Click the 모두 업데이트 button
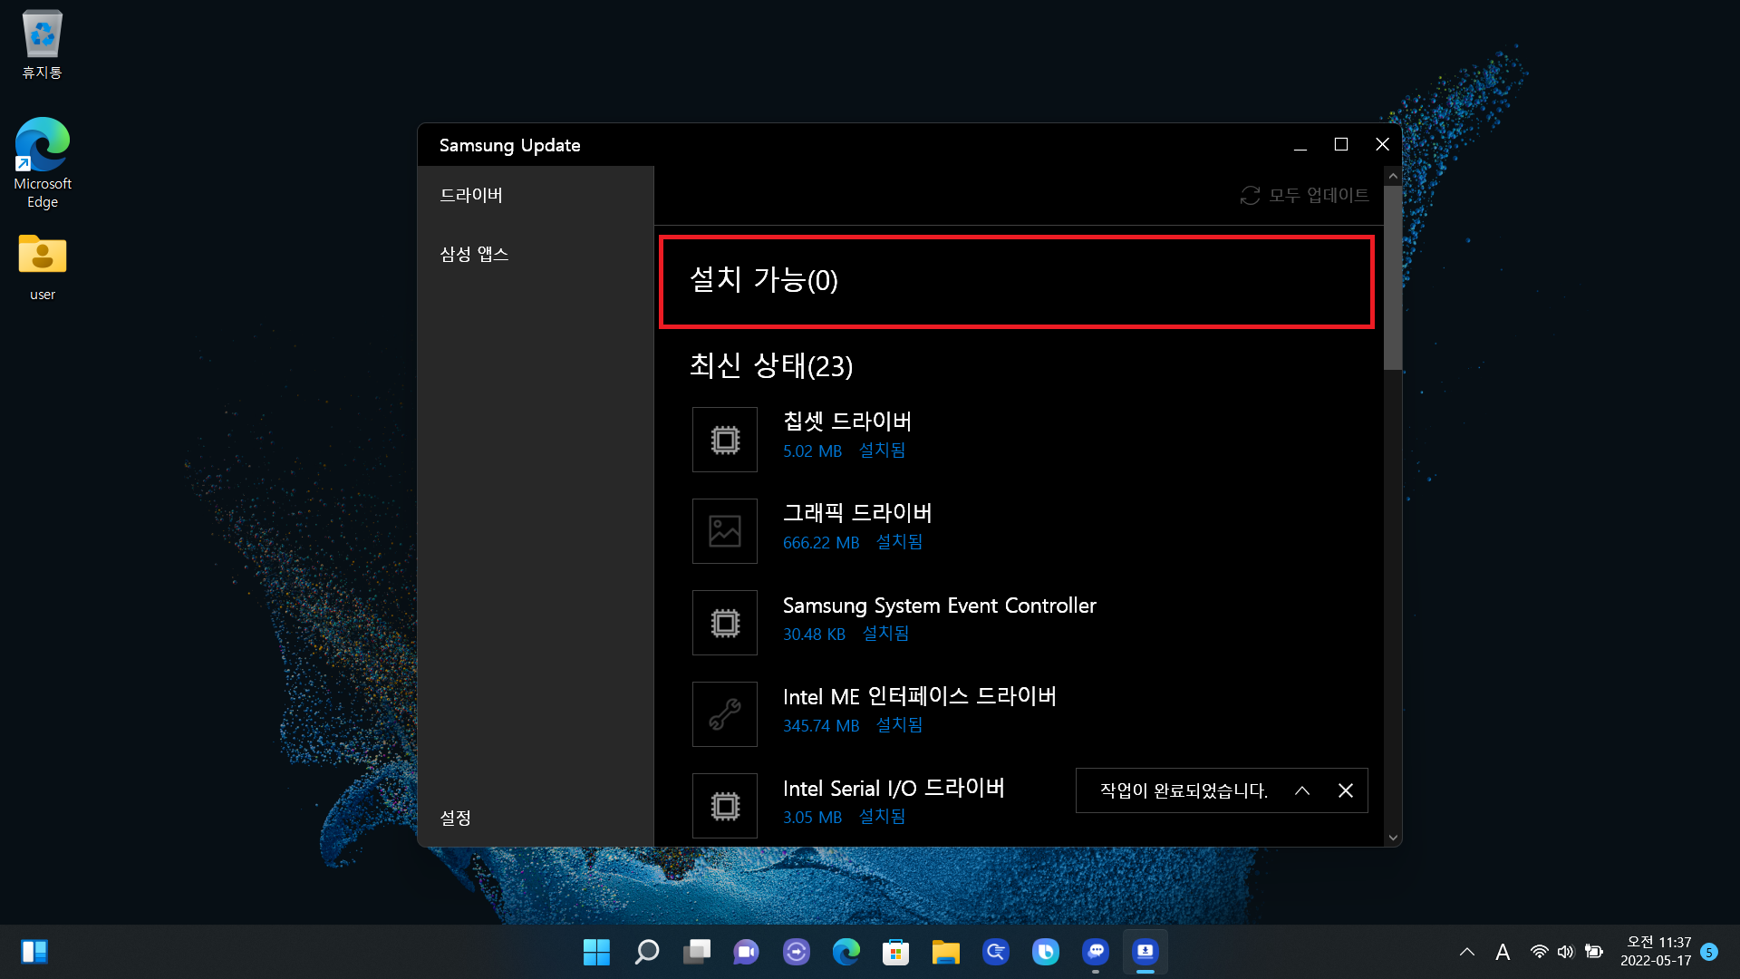The width and height of the screenshot is (1740, 979). 1318,196
